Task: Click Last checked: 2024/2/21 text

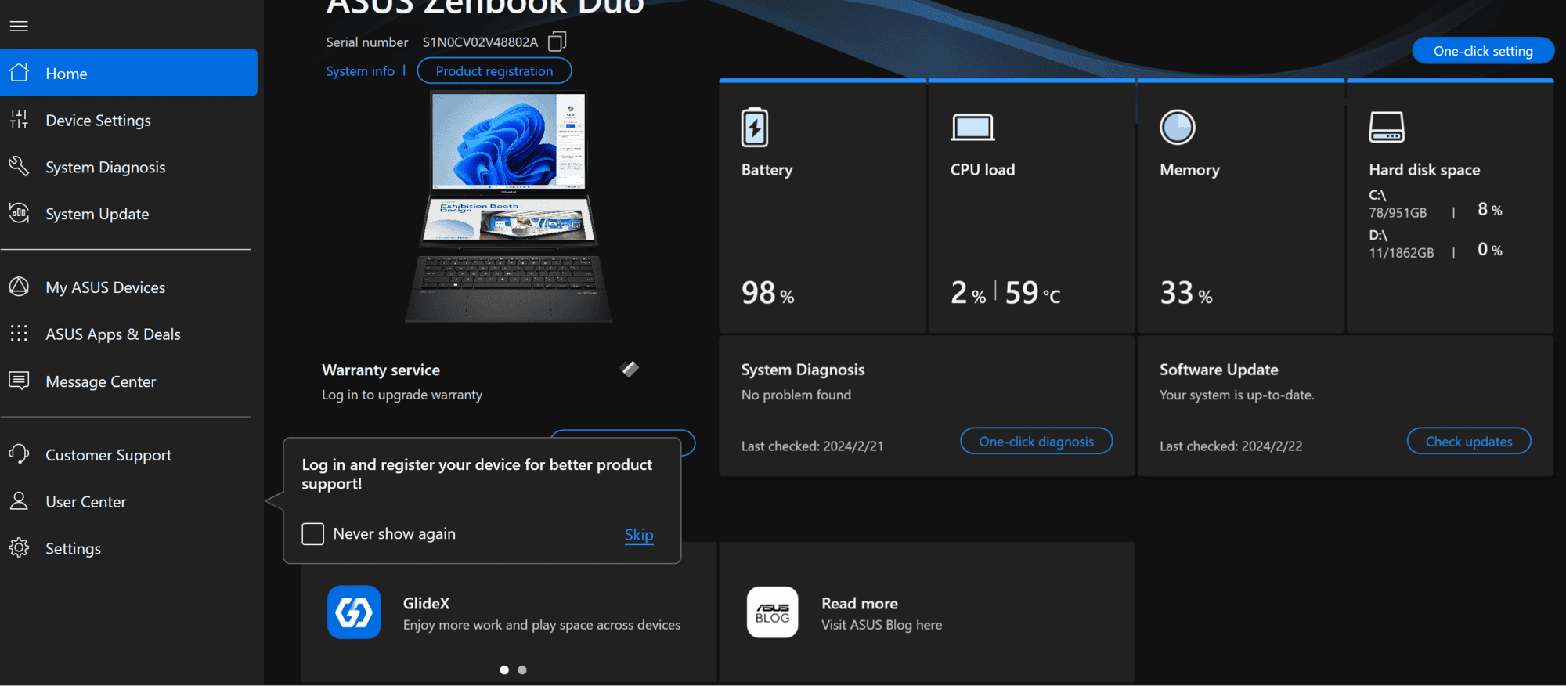Action: click(x=812, y=446)
